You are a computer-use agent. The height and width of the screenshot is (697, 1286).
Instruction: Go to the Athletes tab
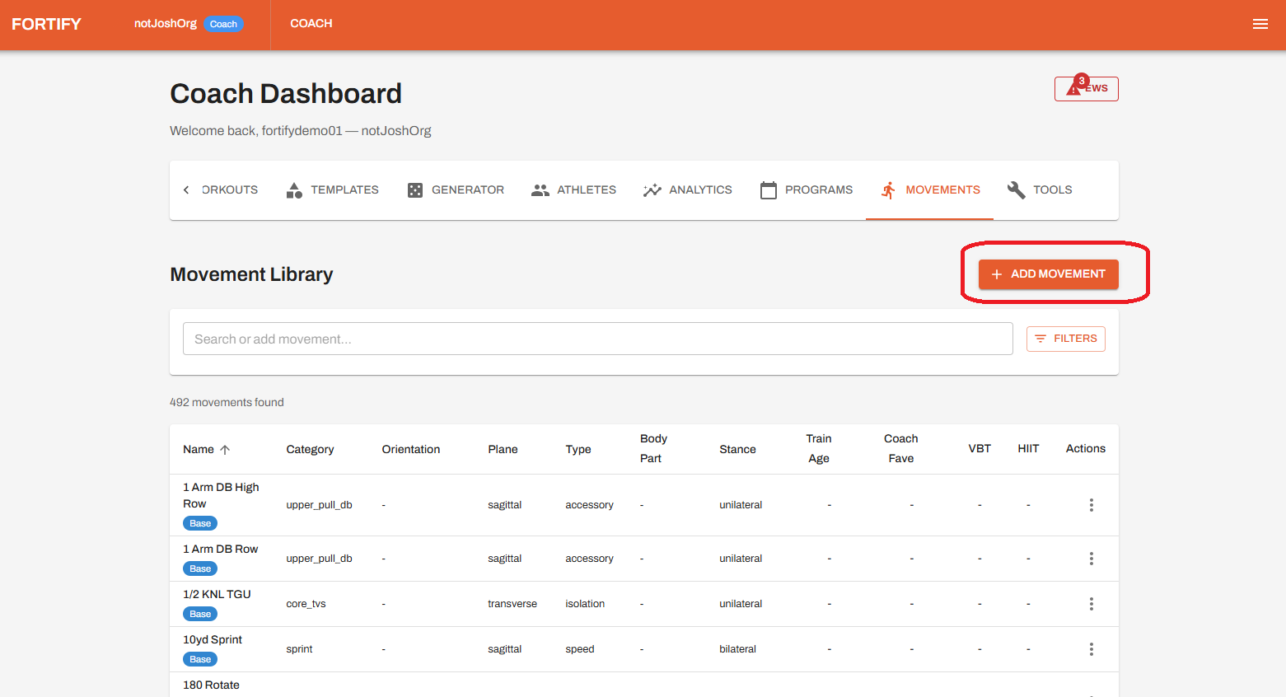573,190
